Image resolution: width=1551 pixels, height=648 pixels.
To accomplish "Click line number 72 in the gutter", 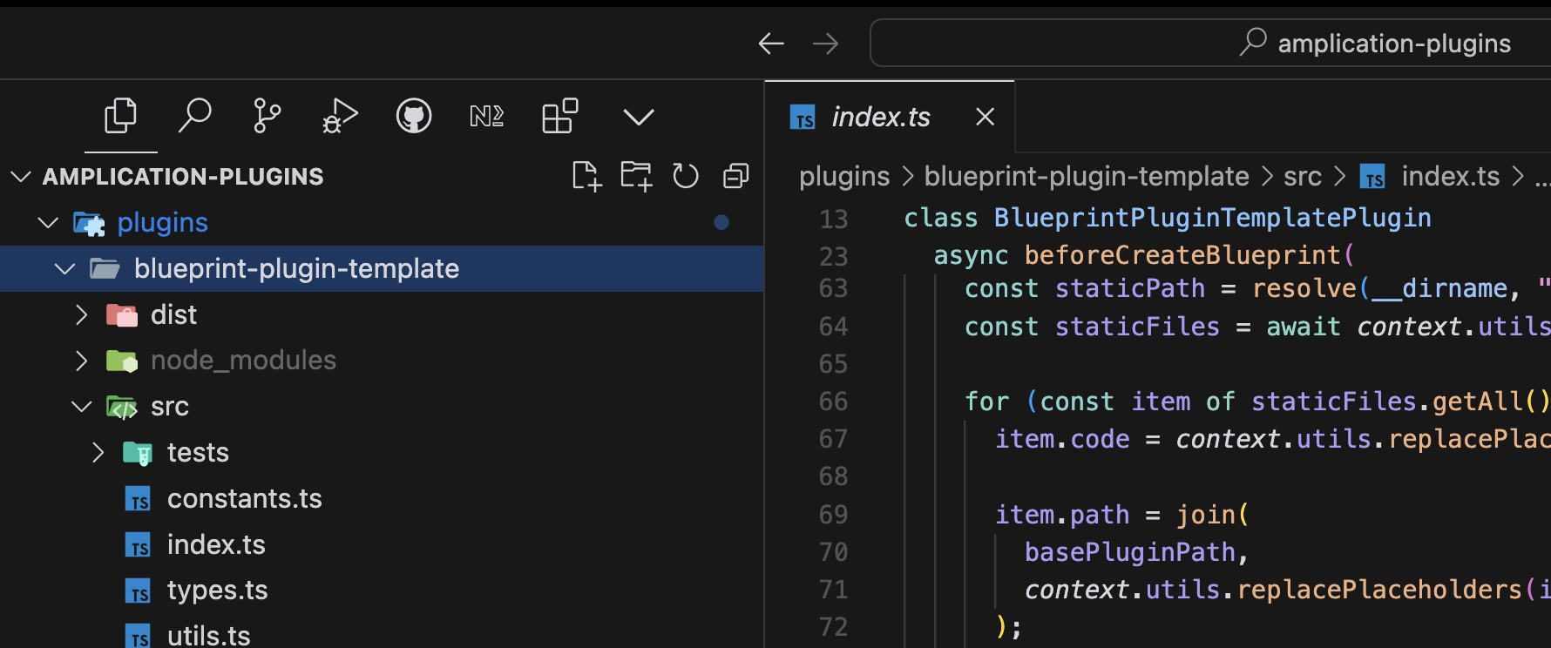I will point(833,627).
